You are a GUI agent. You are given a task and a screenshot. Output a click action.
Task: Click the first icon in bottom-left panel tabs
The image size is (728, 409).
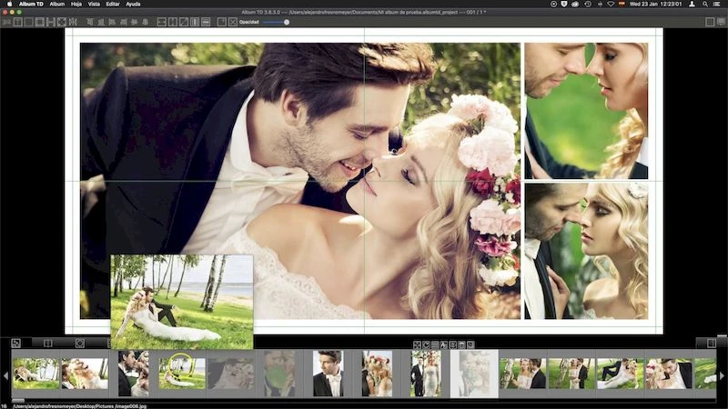[15, 343]
